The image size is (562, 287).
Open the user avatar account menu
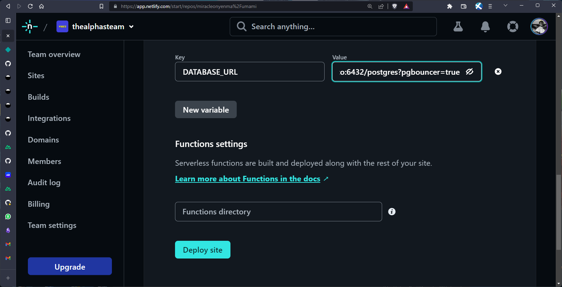tap(539, 27)
